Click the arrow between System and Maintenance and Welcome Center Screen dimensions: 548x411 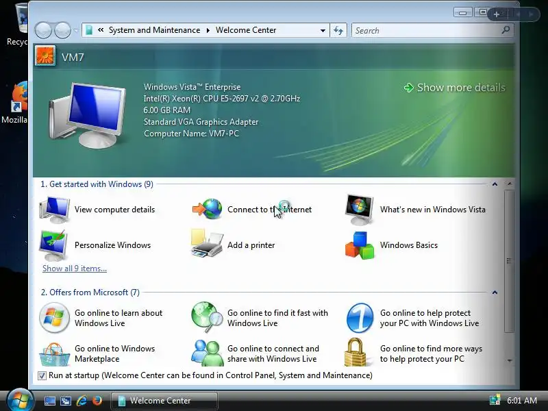(208, 30)
